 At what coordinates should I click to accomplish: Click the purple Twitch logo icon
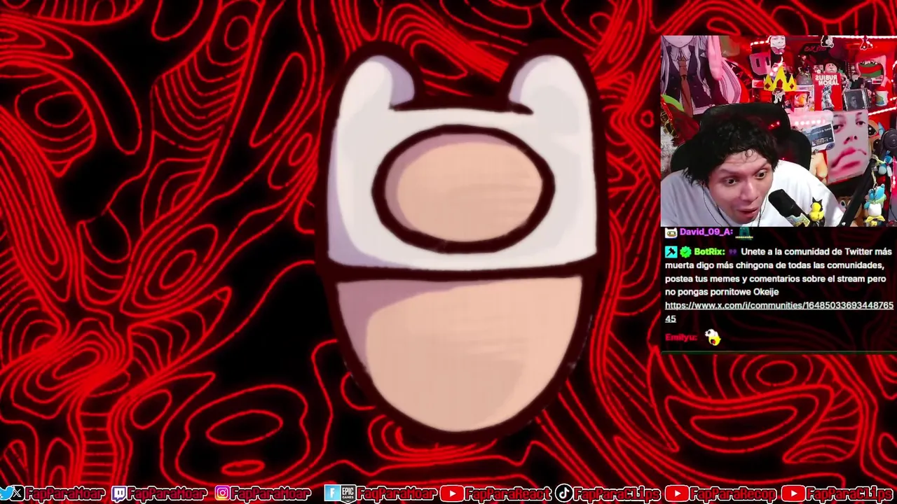point(119,493)
